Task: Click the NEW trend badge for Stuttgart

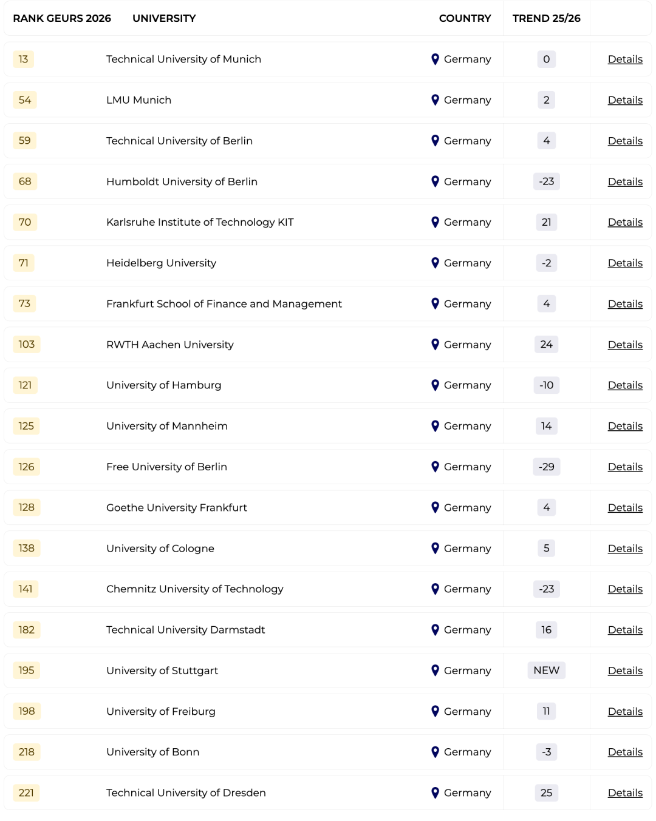Action: point(546,671)
